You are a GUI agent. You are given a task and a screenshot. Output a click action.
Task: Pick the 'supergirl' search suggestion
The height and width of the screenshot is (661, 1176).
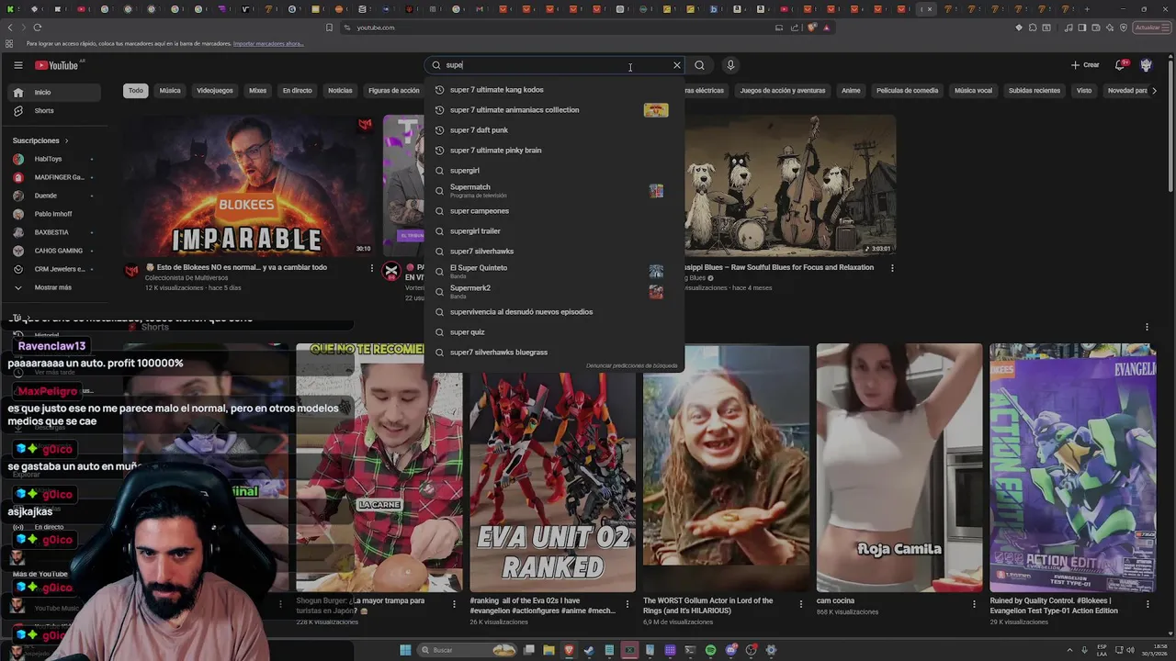[555, 171]
